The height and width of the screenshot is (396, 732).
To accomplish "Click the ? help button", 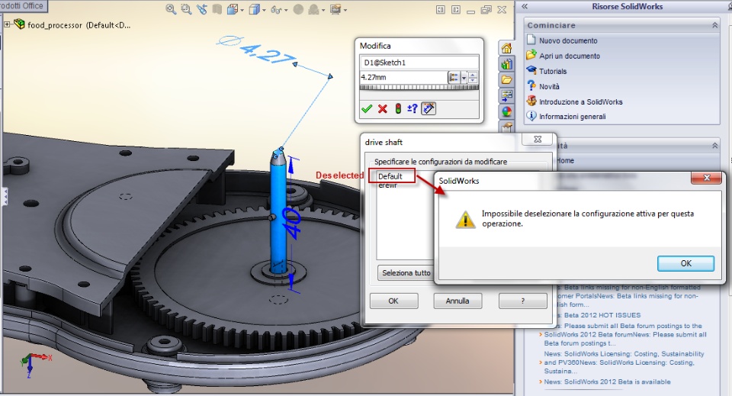I will tap(523, 301).
